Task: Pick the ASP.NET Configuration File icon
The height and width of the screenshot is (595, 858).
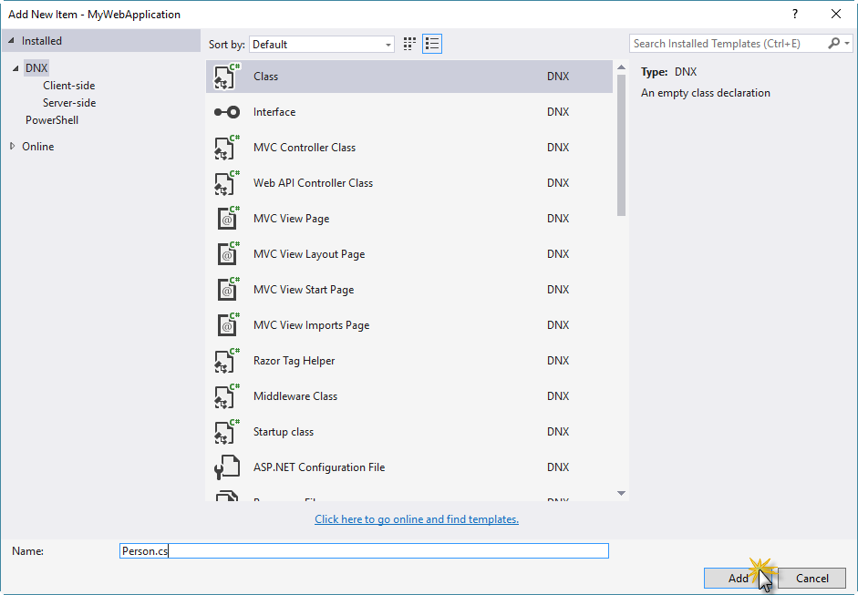Action: 226,467
